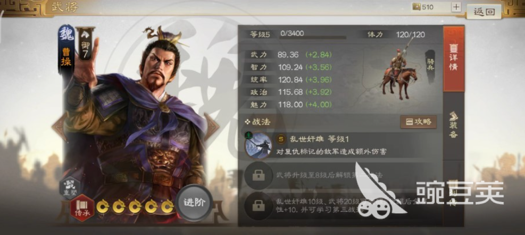This screenshot has height=235, width=525.
Task: Tap the second locked skill slot
Action: tap(258, 175)
